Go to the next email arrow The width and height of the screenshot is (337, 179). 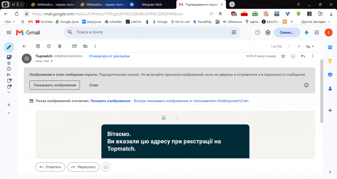click(x=299, y=46)
